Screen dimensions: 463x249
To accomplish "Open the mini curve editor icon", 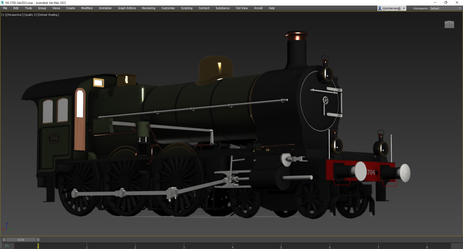I will [6, 246].
